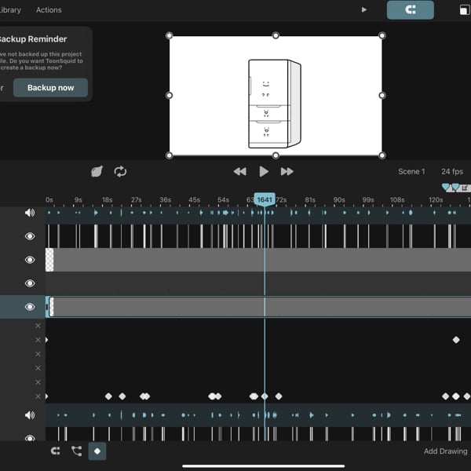Click the highlighted keyframe diamond button in bottom toolbar
Screen dimensions: 471x471
tap(97, 451)
